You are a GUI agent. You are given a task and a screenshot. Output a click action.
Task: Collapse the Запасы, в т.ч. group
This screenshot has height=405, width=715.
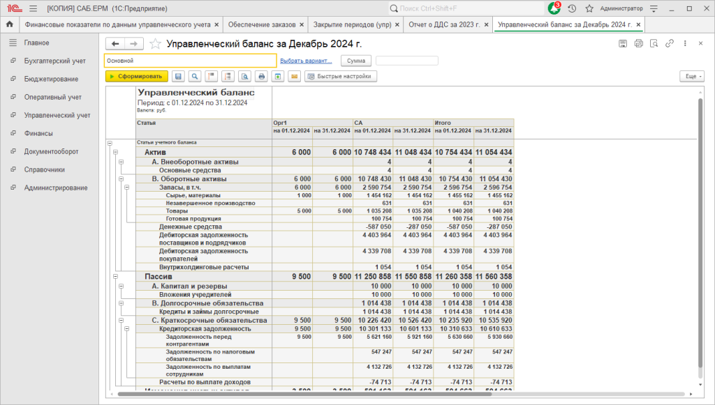[x=127, y=187]
